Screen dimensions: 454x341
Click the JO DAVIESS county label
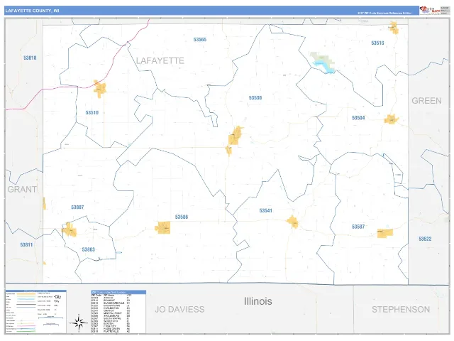179,310
